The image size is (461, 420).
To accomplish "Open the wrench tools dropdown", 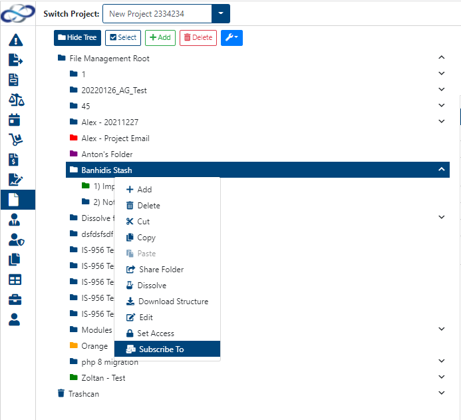I will (231, 38).
